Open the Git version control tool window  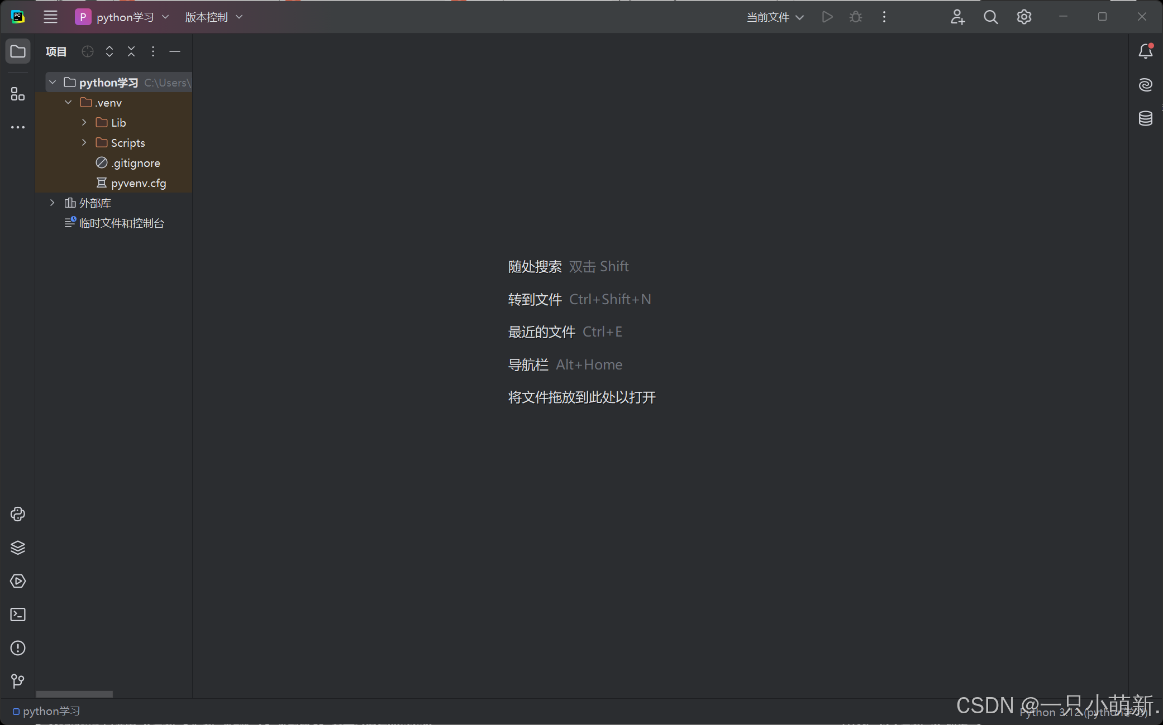(18, 681)
